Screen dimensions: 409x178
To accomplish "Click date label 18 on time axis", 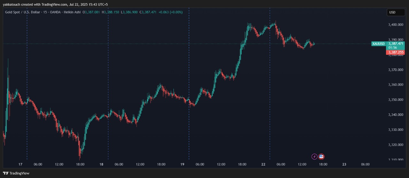I will (x=101, y=164).
